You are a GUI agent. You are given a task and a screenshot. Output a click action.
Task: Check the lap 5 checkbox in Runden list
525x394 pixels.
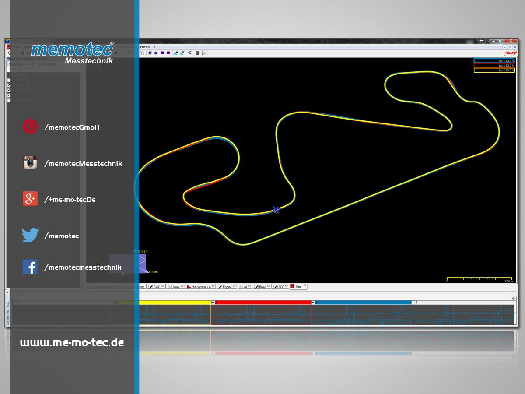pos(8,100)
